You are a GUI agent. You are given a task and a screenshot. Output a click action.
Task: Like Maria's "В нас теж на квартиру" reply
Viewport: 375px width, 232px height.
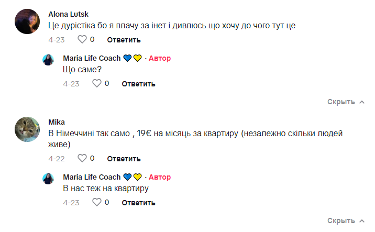tap(96, 202)
